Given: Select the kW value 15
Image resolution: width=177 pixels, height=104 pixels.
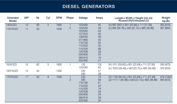Looking at the screenshot, I should (x=27, y=65).
